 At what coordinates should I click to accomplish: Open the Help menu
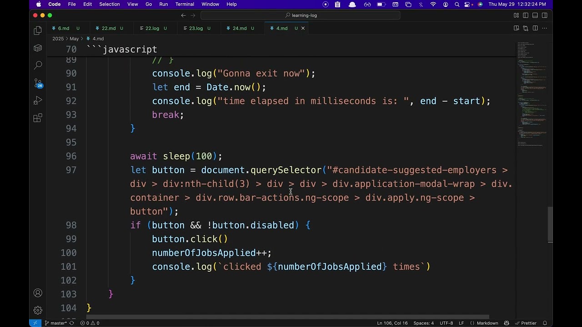click(x=231, y=4)
